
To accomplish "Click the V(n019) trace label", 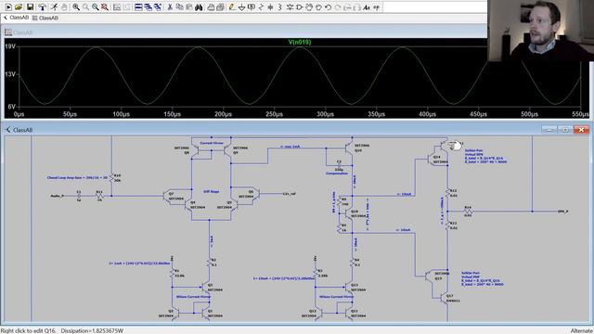I will tap(300, 42).
